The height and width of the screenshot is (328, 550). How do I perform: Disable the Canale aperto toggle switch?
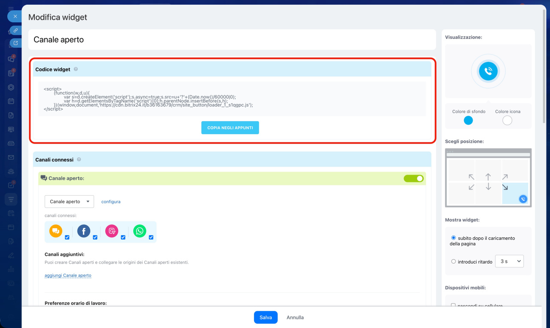[x=413, y=178]
